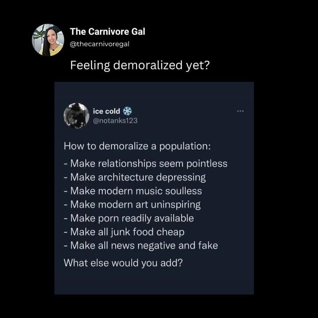Open The Carnivore Gal display name
Image resolution: width=318 pixels, height=318 pixels.
pyautogui.click(x=107, y=32)
